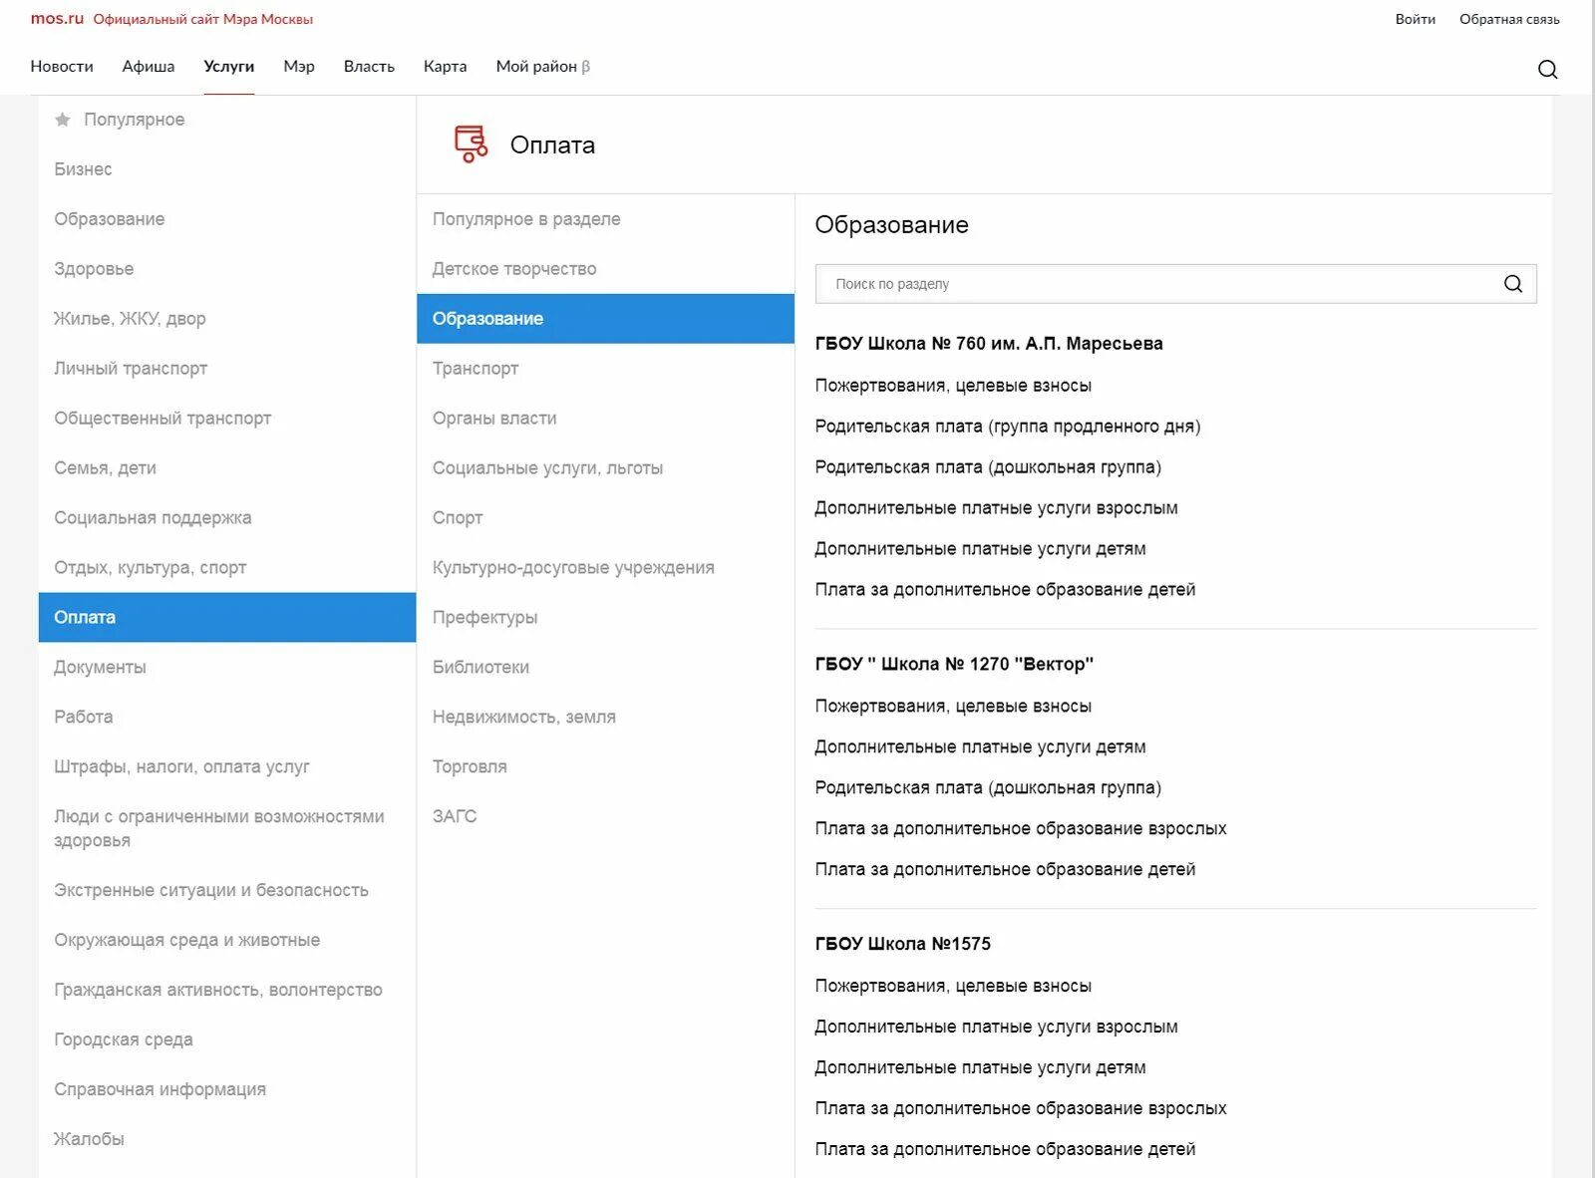This screenshot has height=1178, width=1595.
Task: Select Личный транспорт category
Action: pos(227,369)
